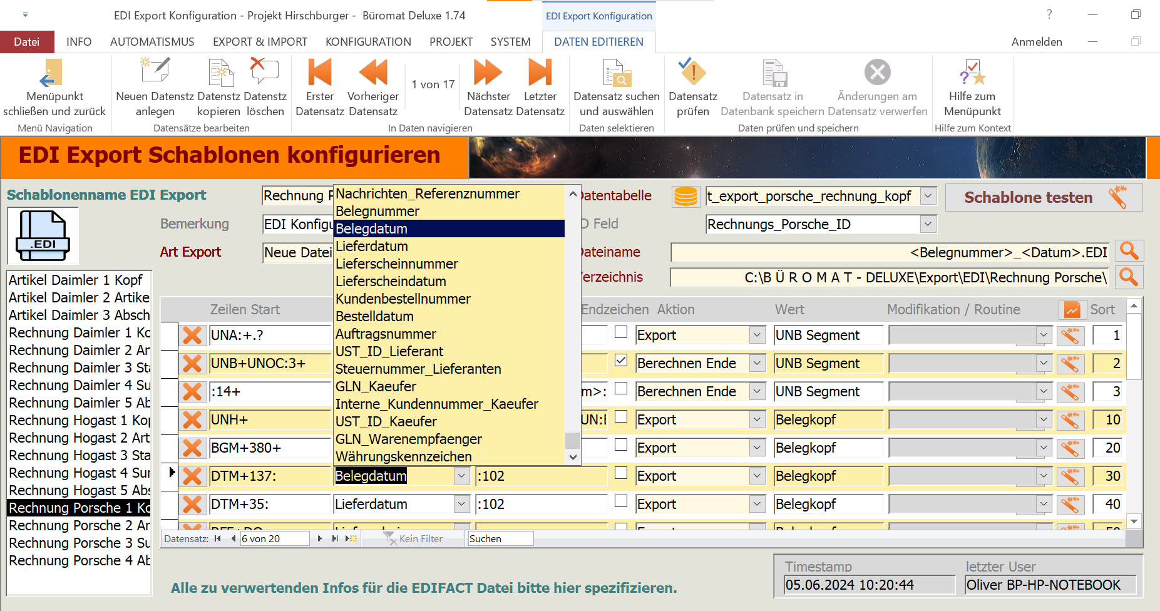The width and height of the screenshot is (1160, 611).
Task: Open Datensatz suchen und auswählen
Action: pyautogui.click(x=616, y=73)
